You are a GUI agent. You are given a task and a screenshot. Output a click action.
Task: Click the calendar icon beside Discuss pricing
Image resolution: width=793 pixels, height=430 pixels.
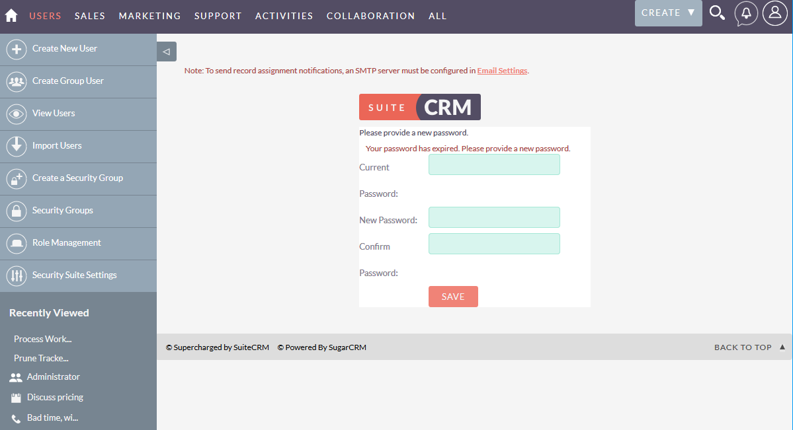pos(16,398)
